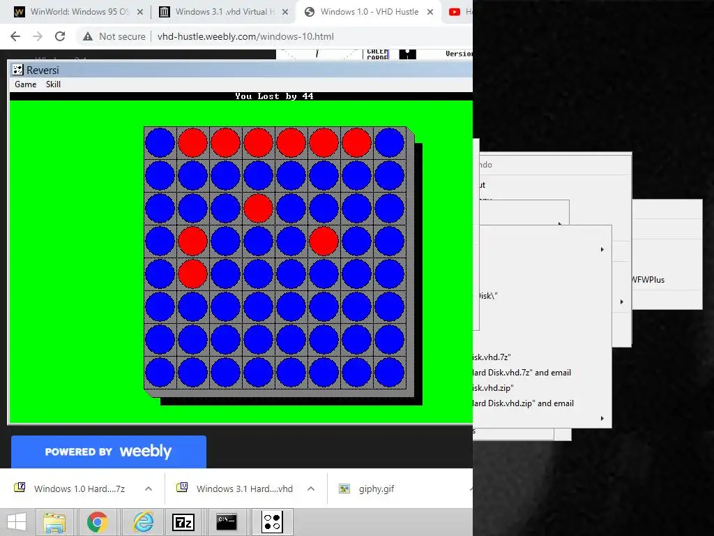Click the 'isk.vhd.7z"' context menu entry

[x=492, y=357]
